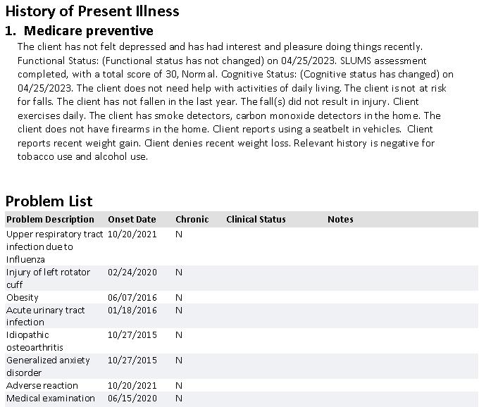
Task: Select the Acute urinary tract infection entry
Action: pos(45,316)
